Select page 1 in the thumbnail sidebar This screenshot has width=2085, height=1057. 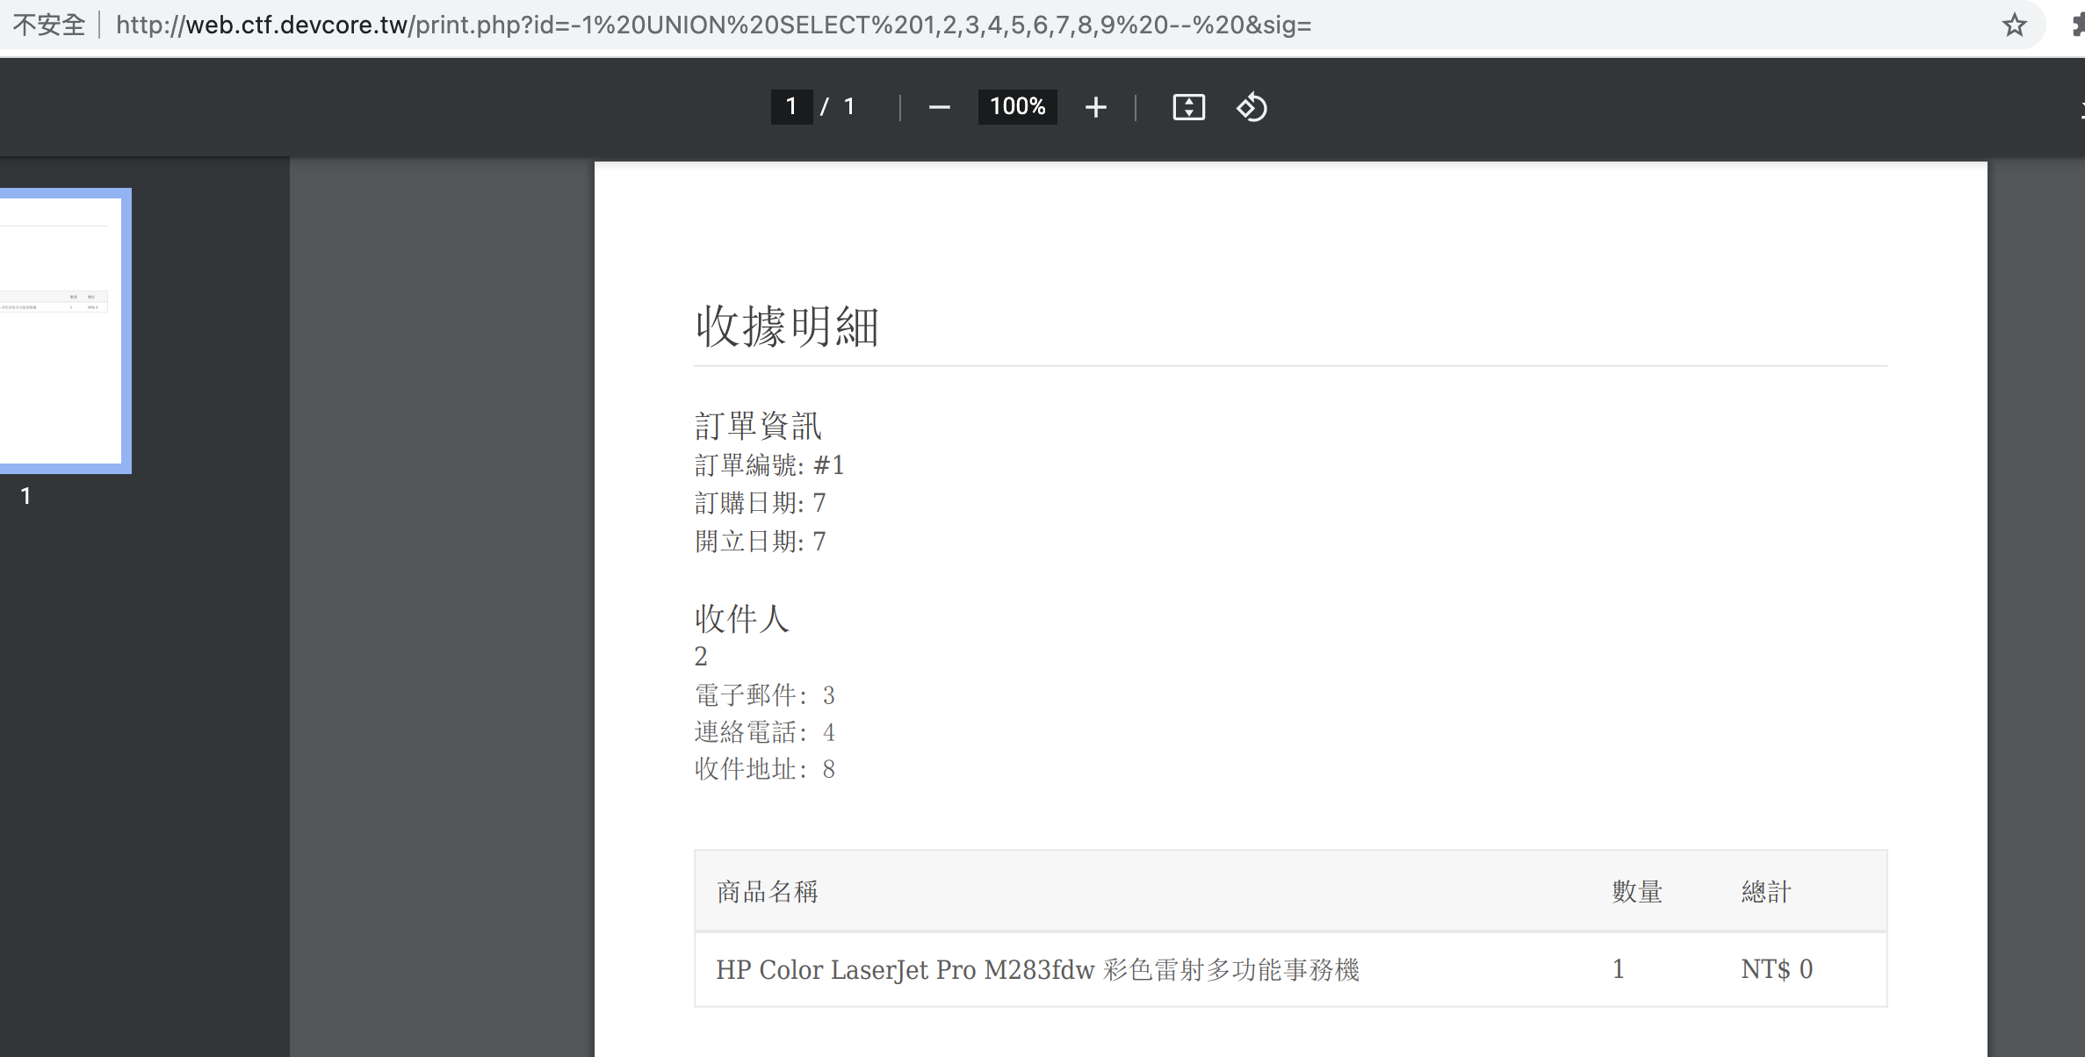(x=61, y=329)
